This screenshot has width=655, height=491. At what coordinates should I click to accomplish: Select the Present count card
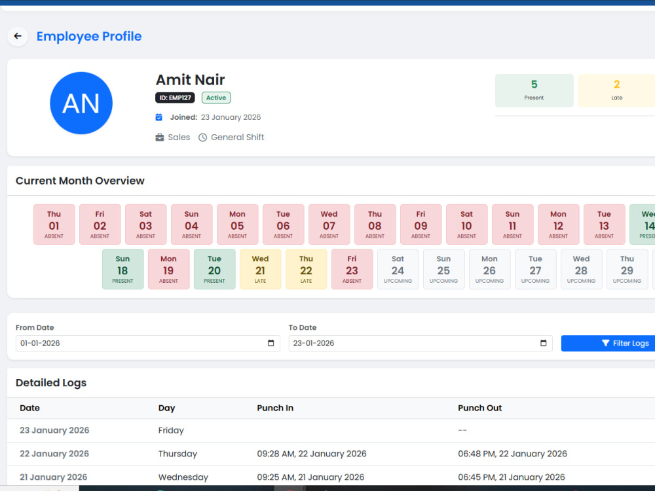click(x=534, y=90)
